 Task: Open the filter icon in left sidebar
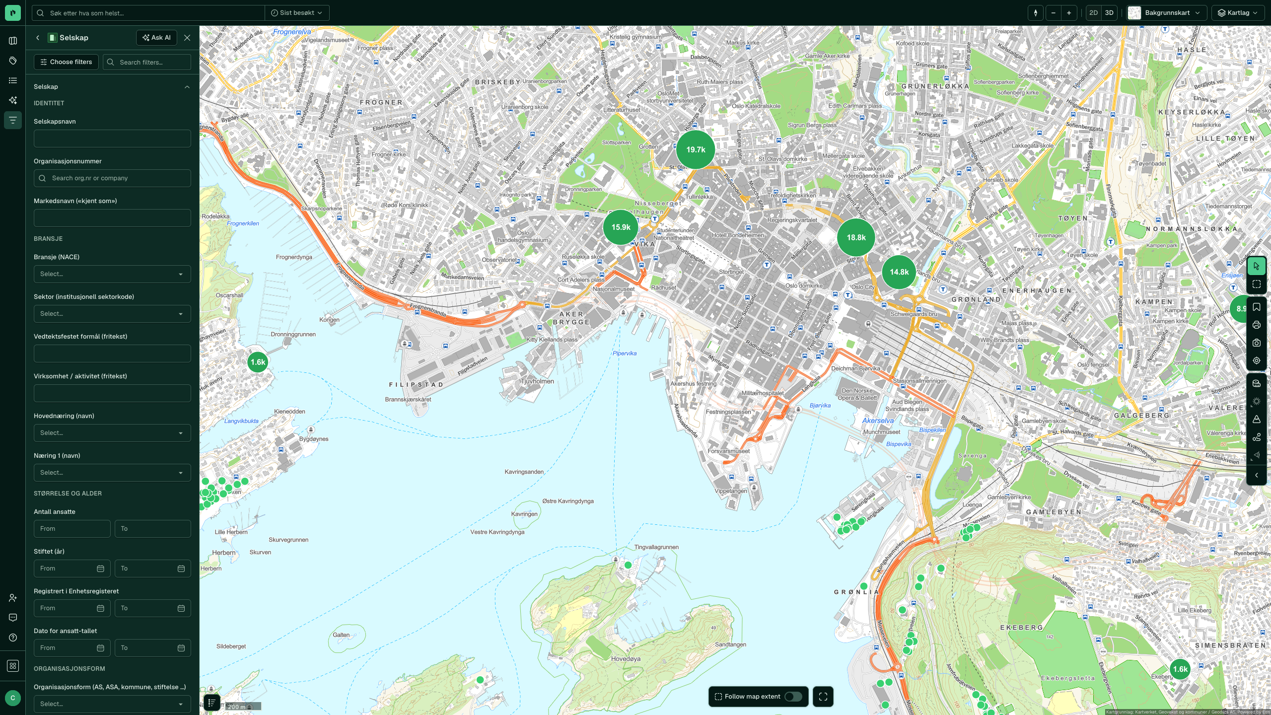pyautogui.click(x=13, y=120)
